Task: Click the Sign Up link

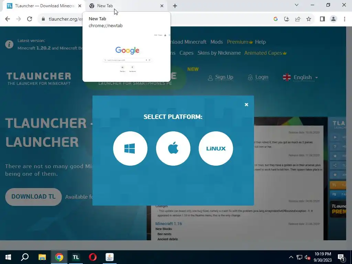Action: (220, 77)
